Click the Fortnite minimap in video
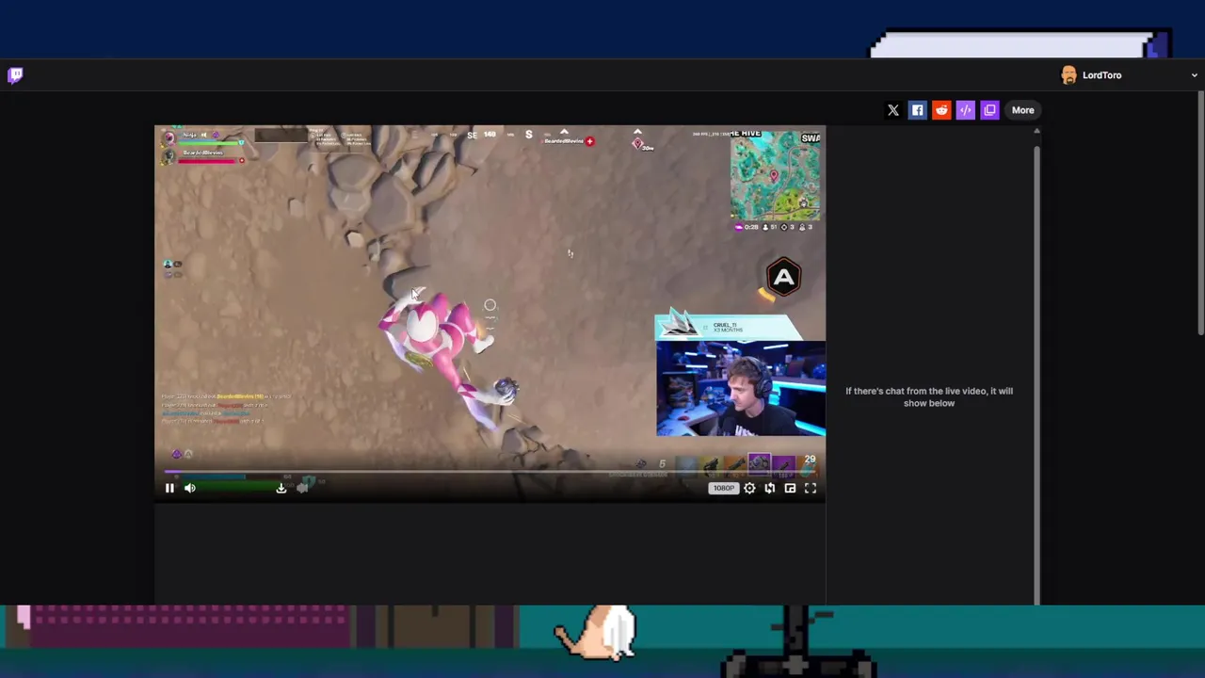Screen dimensions: 1205x678 775,176
